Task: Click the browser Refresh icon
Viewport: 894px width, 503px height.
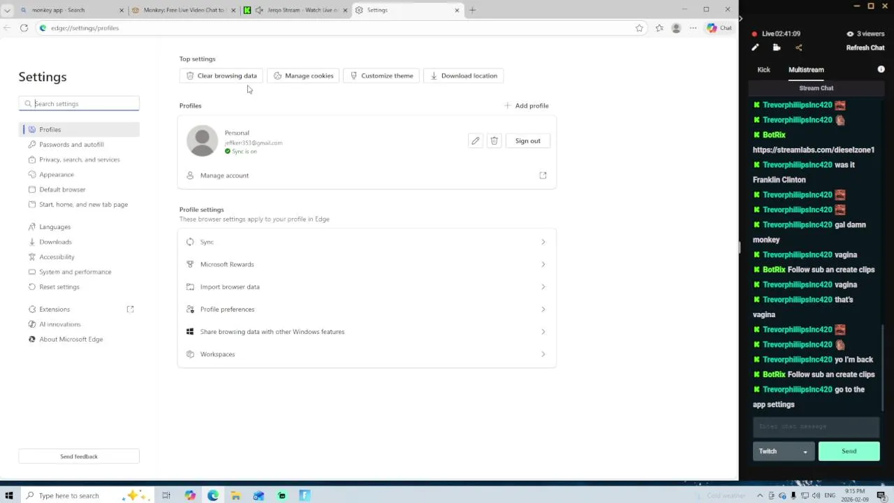Action: point(24,28)
